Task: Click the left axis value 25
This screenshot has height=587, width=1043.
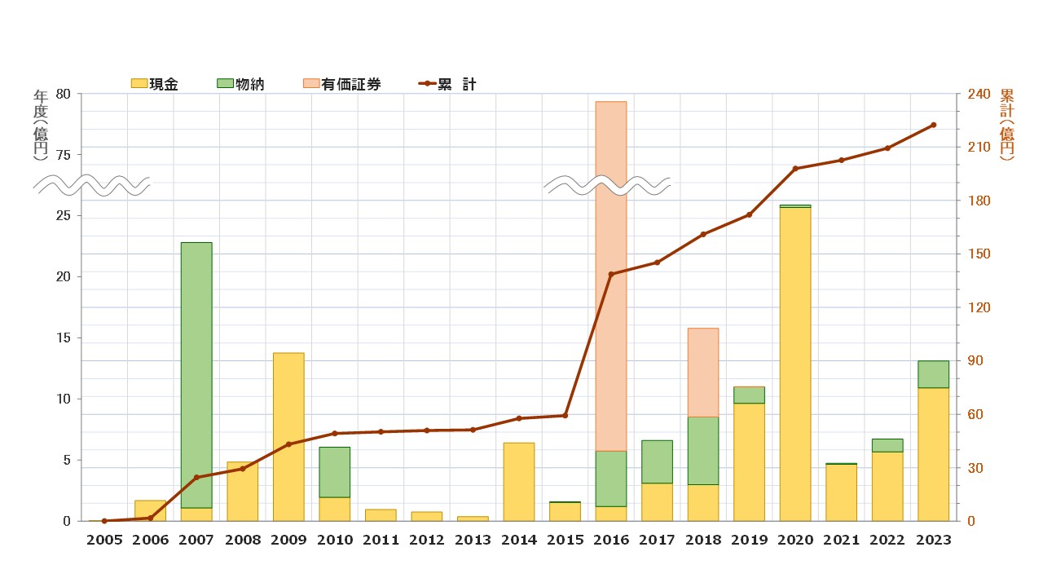Action: 64,216
